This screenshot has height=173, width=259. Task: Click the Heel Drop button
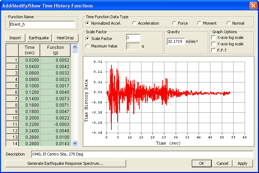pyautogui.click(x=65, y=38)
